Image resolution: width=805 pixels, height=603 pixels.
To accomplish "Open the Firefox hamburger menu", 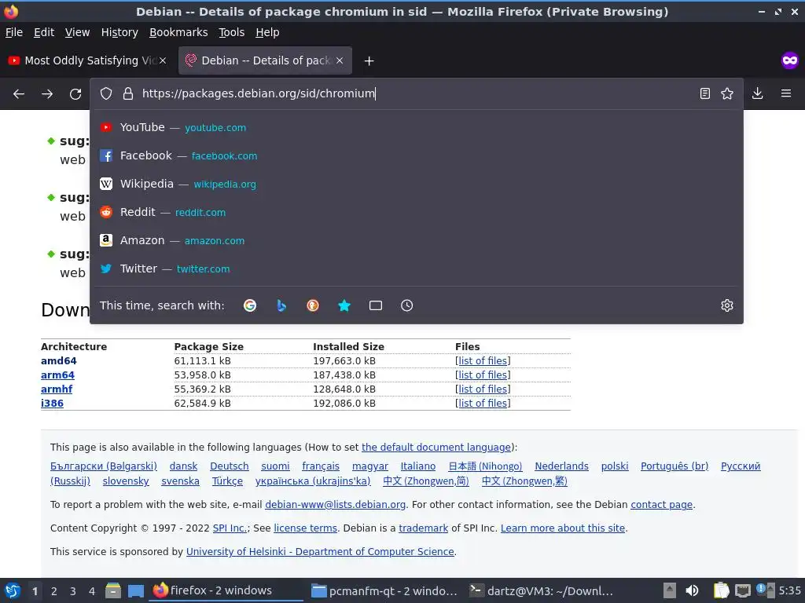I will pos(786,93).
